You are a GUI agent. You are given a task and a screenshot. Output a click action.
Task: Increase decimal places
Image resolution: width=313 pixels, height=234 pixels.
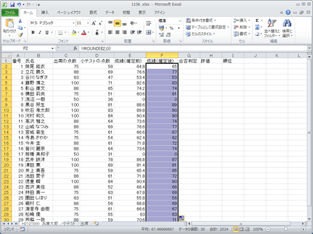tap(161, 35)
